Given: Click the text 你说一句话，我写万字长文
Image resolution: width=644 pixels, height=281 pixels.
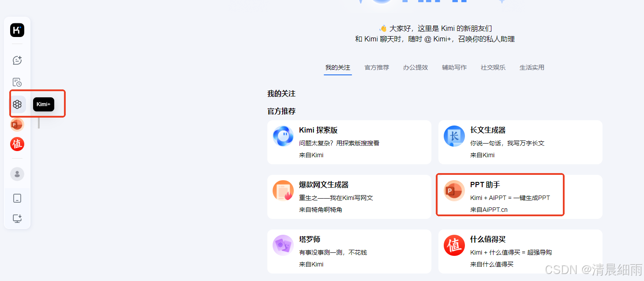Looking at the screenshot, I should tap(507, 143).
